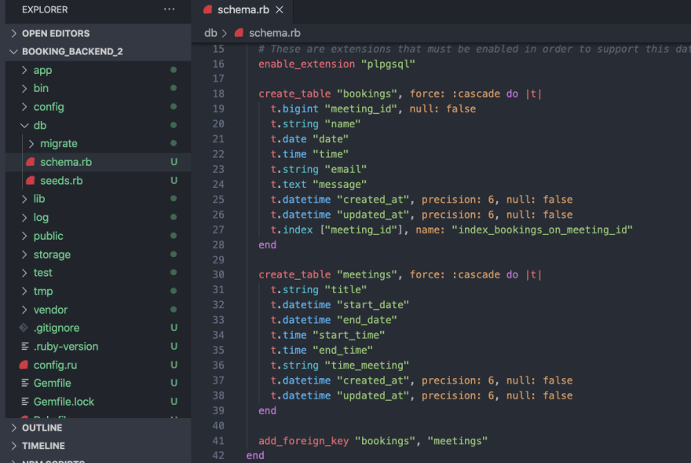Screen dimensions: 691x463
Task: Click the Ruby icon beside seeds.rb
Action: coord(31,181)
